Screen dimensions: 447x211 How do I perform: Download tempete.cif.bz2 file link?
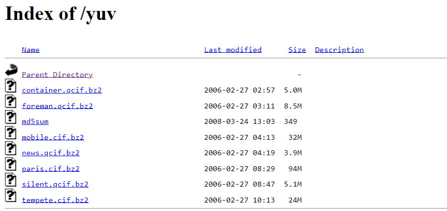click(55, 200)
